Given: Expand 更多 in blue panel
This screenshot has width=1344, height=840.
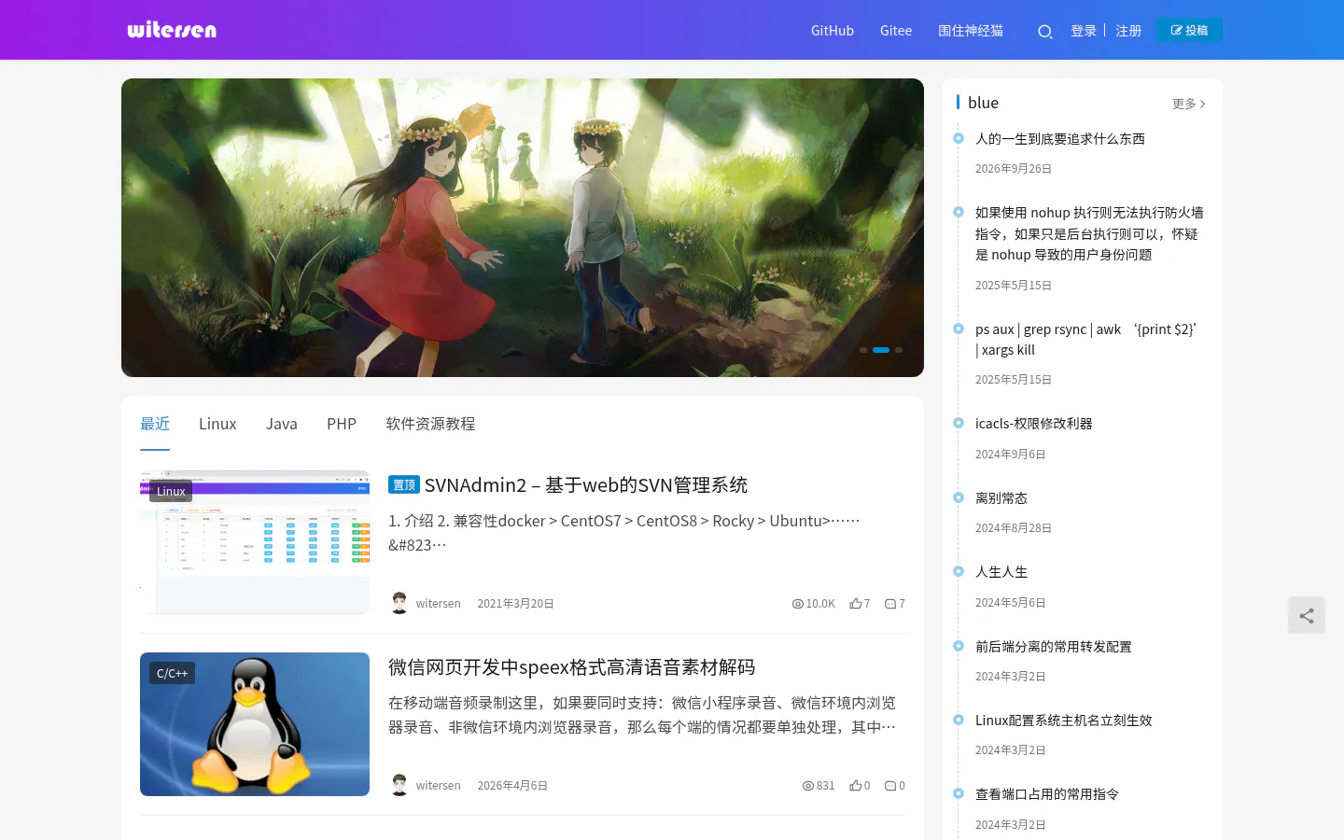Looking at the screenshot, I should tap(1189, 104).
